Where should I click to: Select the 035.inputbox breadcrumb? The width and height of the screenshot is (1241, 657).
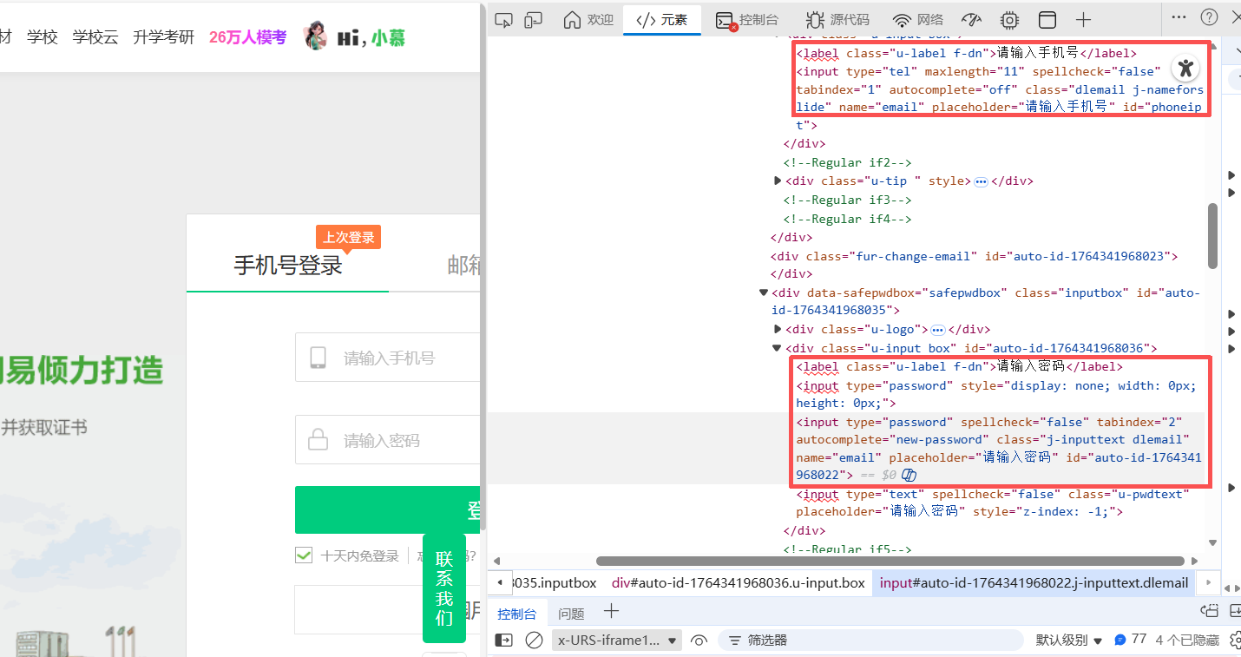pyautogui.click(x=555, y=582)
